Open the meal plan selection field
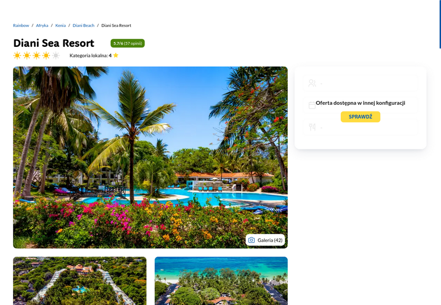The width and height of the screenshot is (441, 305). 361,127
